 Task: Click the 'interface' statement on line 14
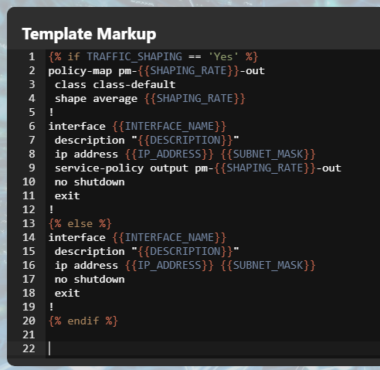point(137,238)
